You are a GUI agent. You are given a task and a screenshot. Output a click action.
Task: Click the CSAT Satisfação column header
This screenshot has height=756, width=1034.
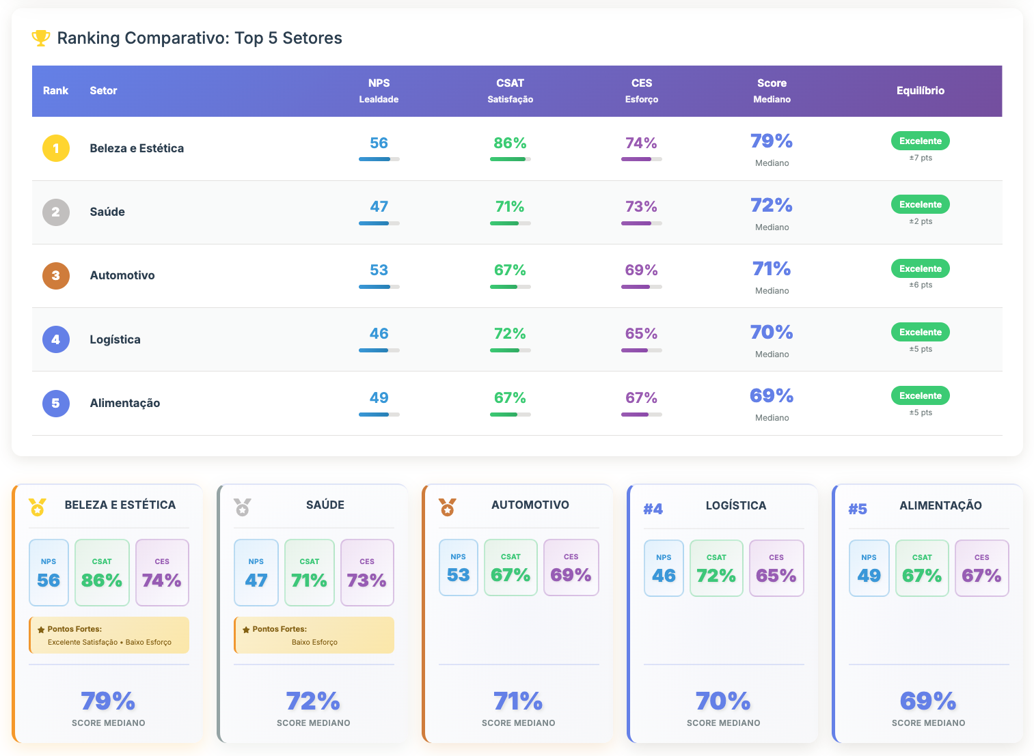coord(510,91)
